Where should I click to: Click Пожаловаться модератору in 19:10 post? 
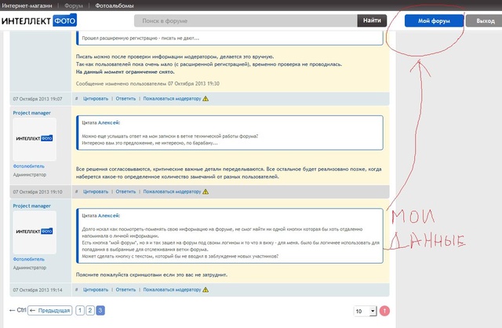[172, 191]
